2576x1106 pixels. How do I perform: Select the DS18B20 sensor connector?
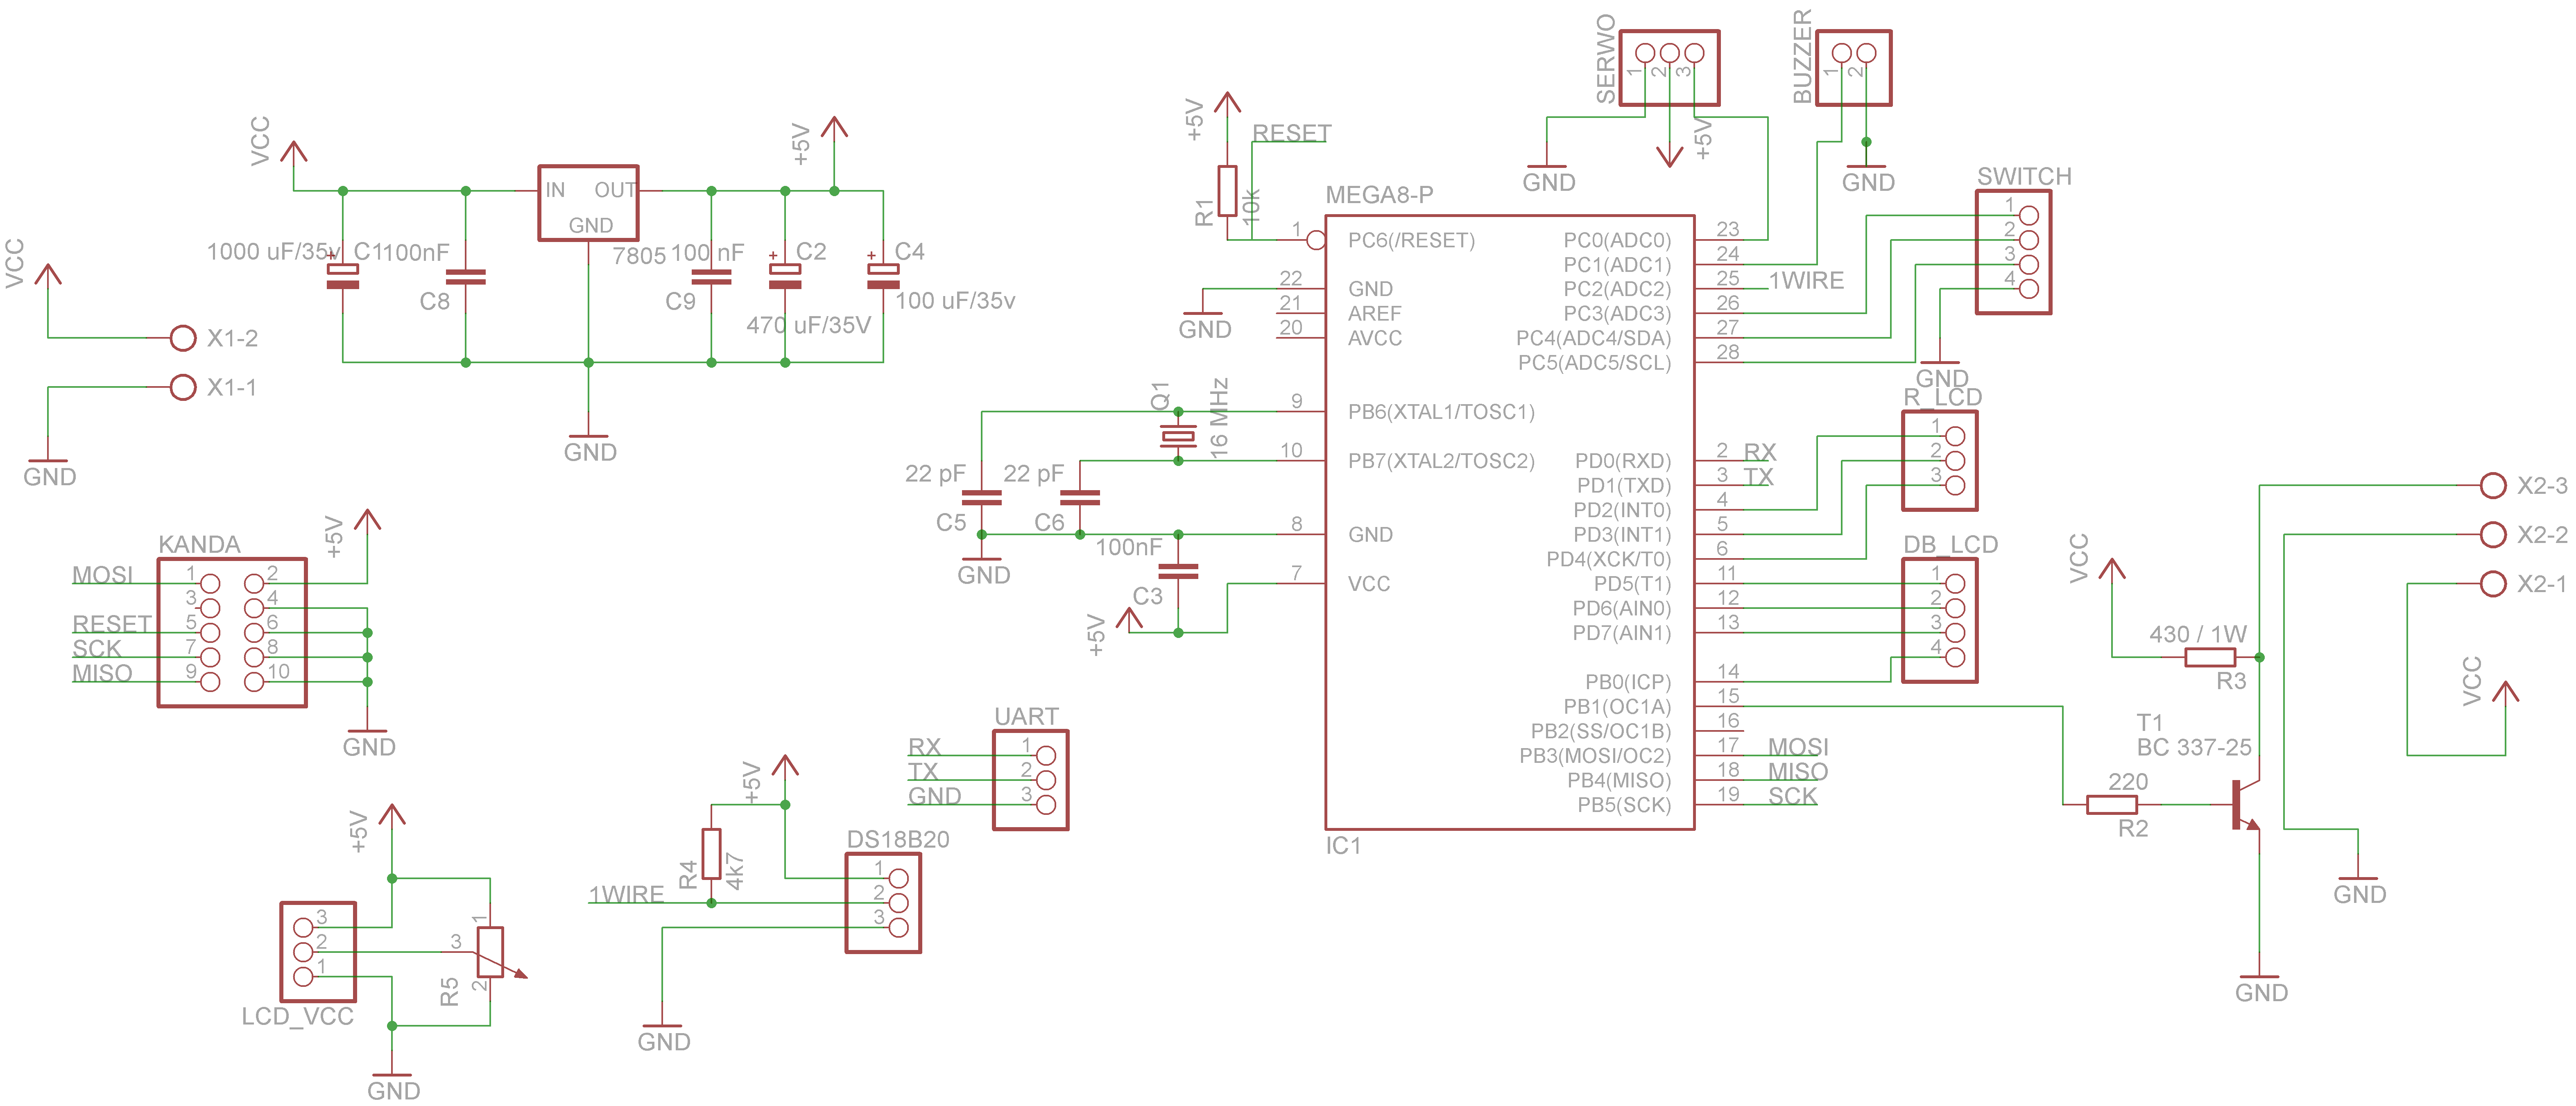click(x=883, y=902)
